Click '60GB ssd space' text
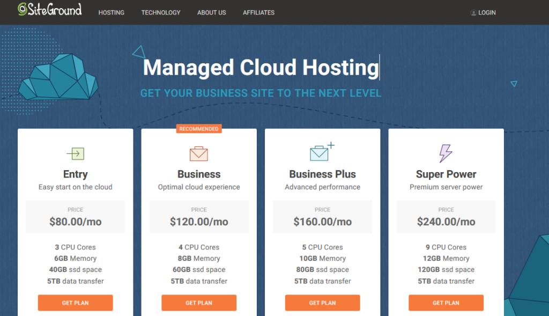The image size is (549, 316). click(199, 270)
